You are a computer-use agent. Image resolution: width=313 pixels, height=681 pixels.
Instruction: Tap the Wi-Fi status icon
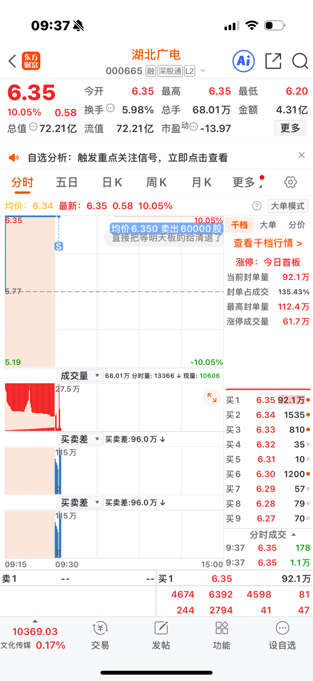pos(252,26)
